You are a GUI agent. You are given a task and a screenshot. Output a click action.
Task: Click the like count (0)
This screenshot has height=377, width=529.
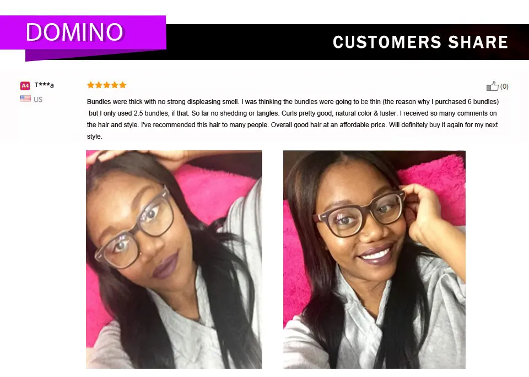tap(504, 86)
